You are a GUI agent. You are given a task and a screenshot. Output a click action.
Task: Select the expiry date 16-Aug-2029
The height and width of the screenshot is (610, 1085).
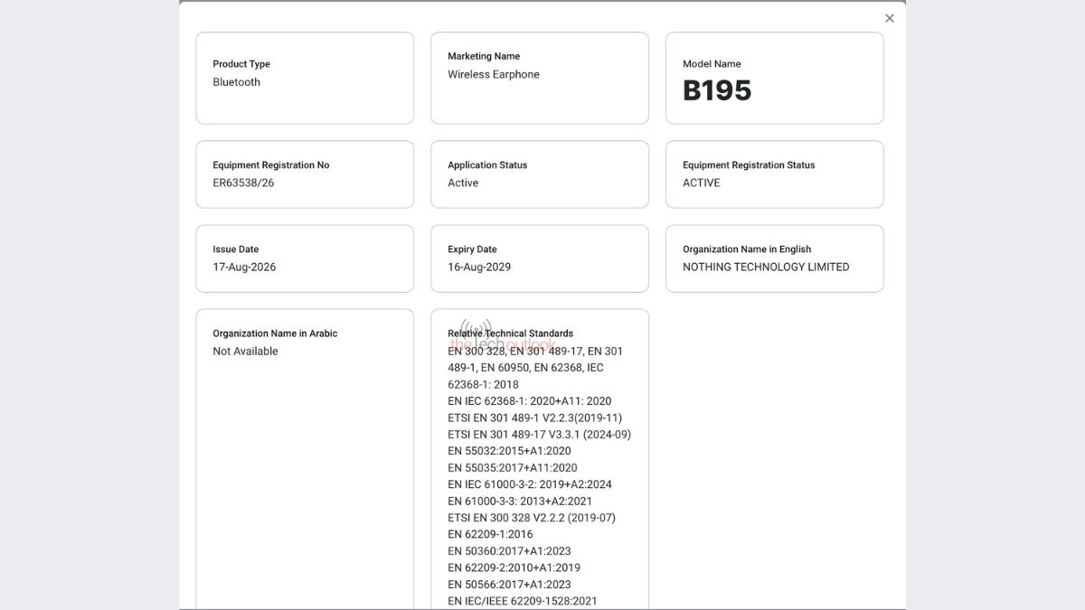point(479,267)
